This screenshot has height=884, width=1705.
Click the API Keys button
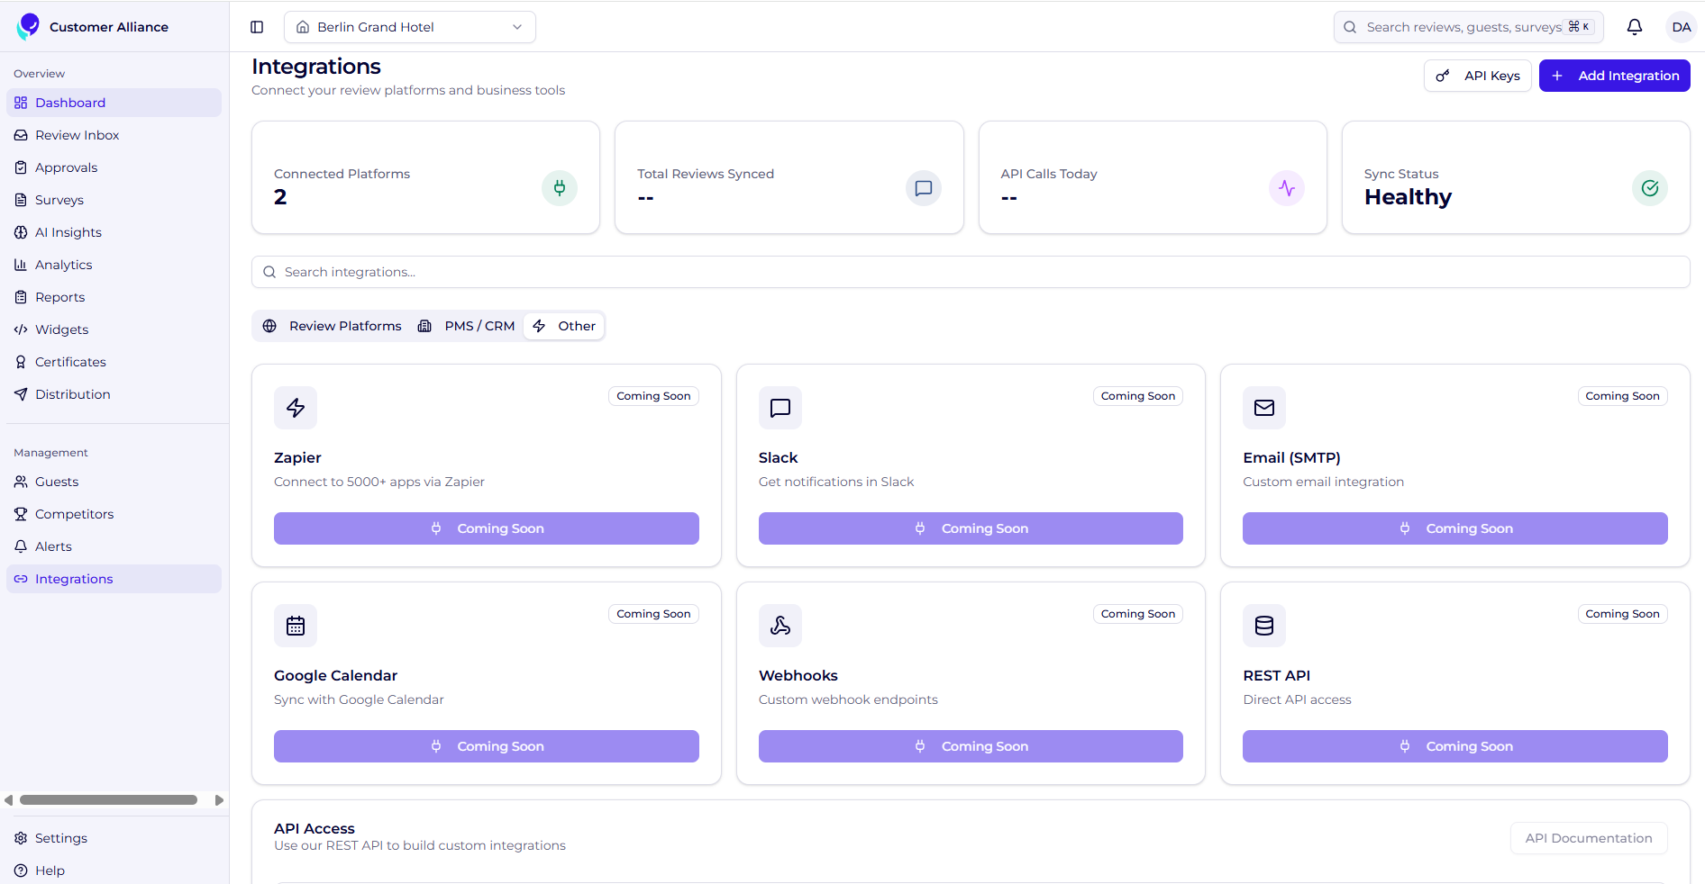tap(1478, 76)
